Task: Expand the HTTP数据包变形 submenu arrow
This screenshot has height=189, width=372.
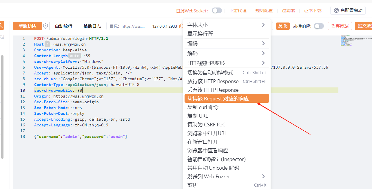Action: pyautogui.click(x=263, y=63)
